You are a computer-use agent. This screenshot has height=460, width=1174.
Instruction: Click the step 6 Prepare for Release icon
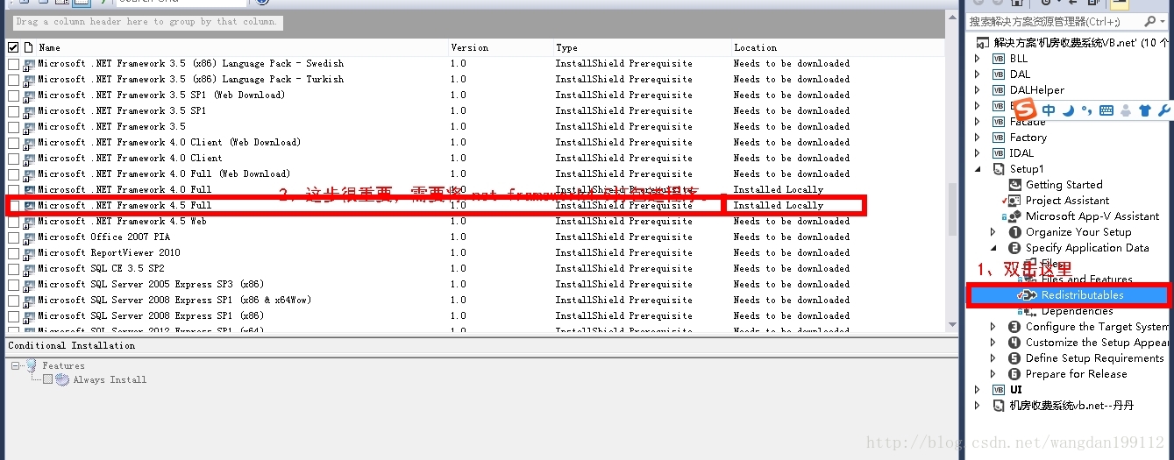[x=1015, y=374]
